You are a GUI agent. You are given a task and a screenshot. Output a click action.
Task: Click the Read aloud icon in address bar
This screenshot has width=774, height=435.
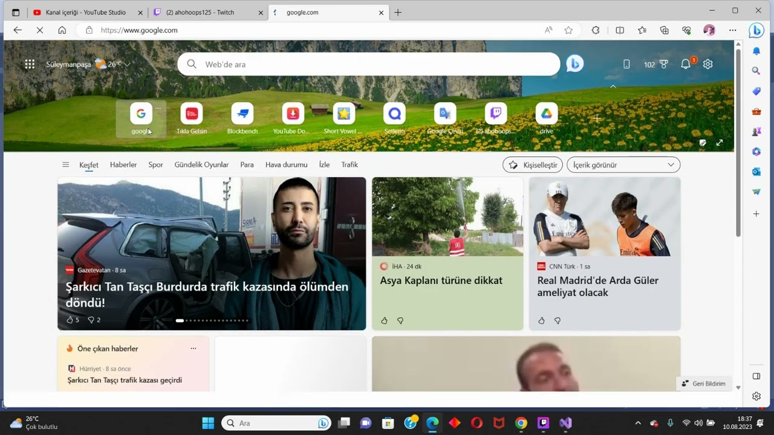(x=548, y=30)
